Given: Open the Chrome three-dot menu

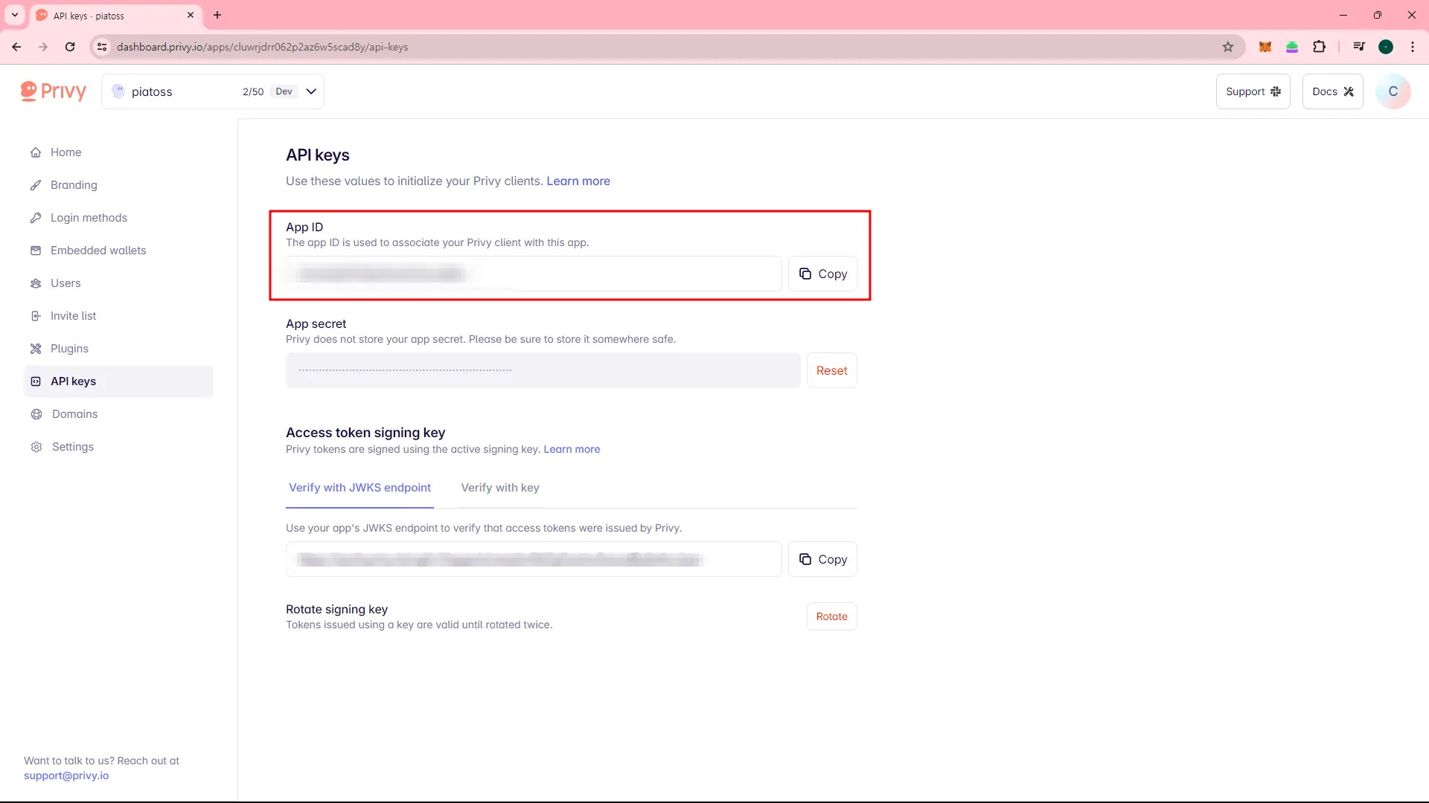Looking at the screenshot, I should click(x=1413, y=47).
